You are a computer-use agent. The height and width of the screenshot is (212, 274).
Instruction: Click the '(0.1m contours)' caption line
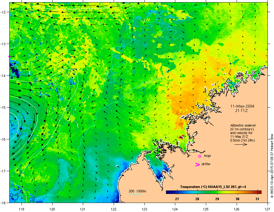(x=242, y=129)
